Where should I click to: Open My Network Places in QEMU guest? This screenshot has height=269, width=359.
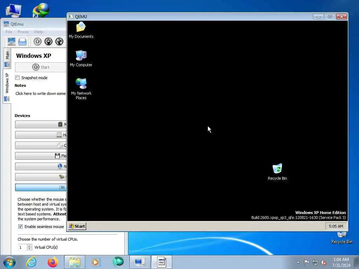click(81, 89)
